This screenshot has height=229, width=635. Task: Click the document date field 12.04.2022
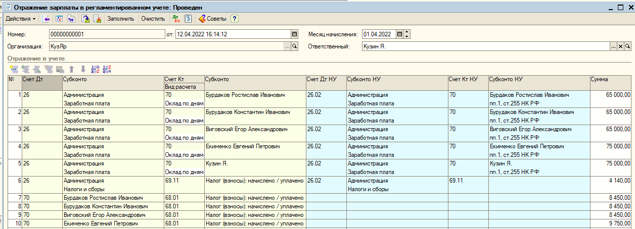tap(233, 34)
